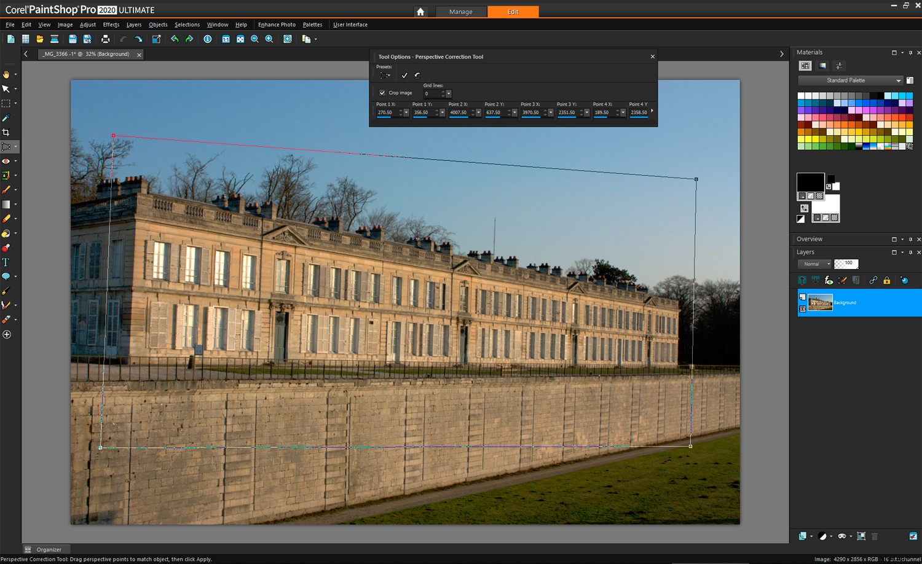
Task: Click the Zoom In magnifier icon
Action: pos(269,39)
